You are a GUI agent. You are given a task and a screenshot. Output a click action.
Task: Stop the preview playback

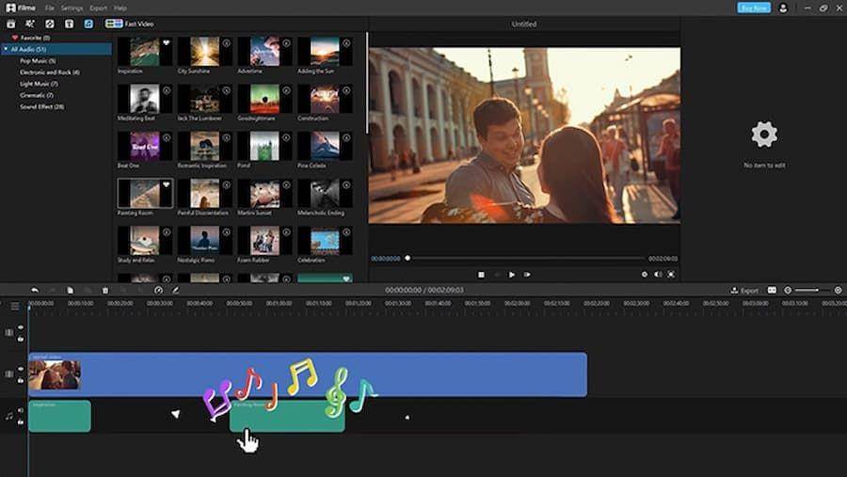(481, 275)
